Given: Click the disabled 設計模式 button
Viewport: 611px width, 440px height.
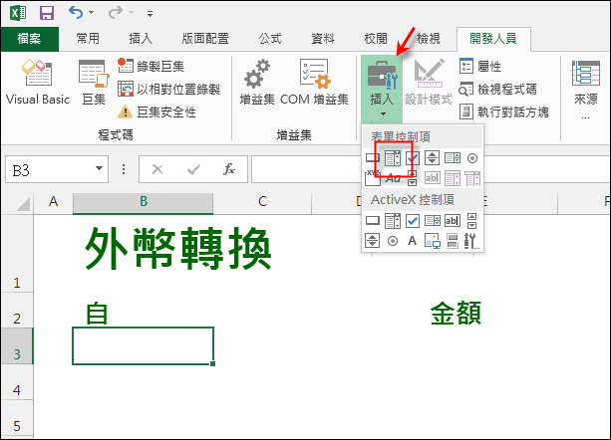Looking at the screenshot, I should point(429,83).
